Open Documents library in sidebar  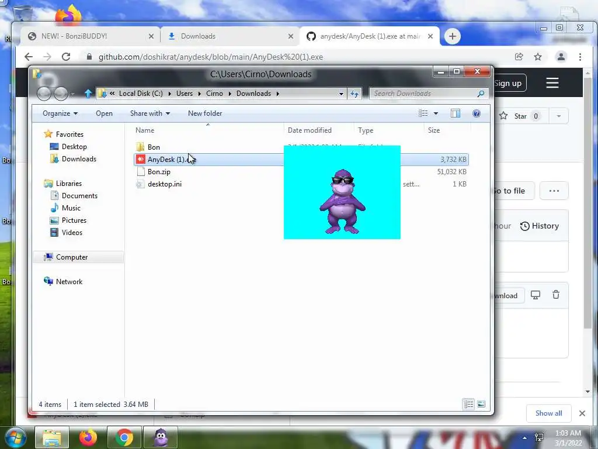pyautogui.click(x=74, y=195)
